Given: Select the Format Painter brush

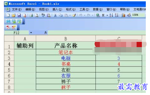Looking at the screenshot, I should point(74,15).
